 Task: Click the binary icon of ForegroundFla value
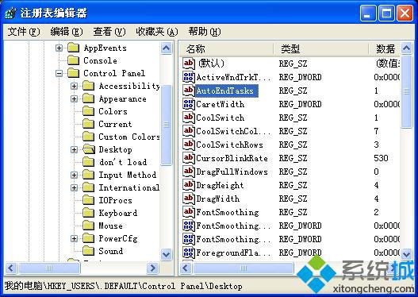tap(189, 253)
